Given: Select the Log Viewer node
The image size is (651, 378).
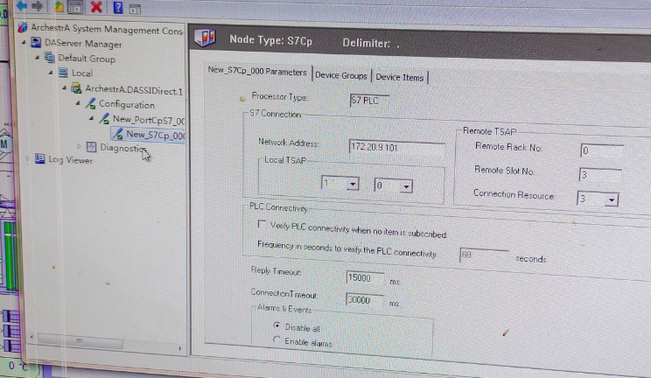Looking at the screenshot, I should point(70,160).
